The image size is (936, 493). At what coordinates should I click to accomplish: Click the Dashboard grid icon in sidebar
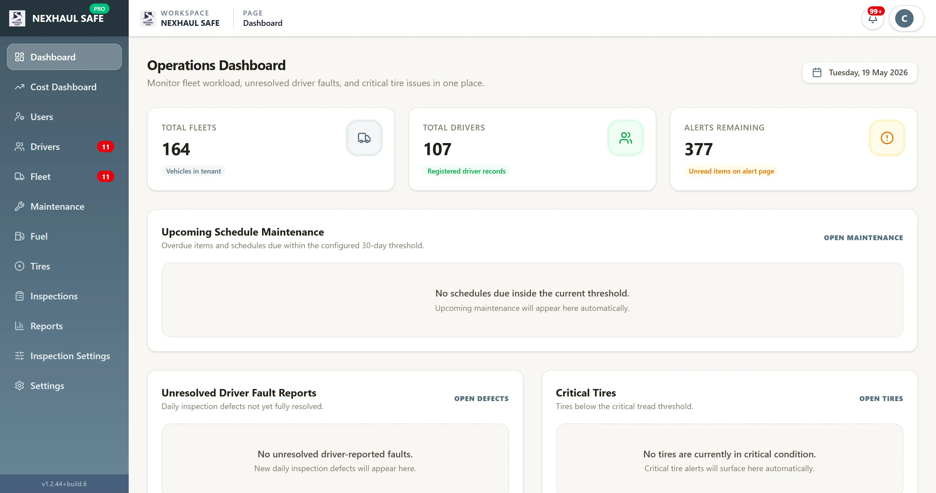pyautogui.click(x=19, y=57)
